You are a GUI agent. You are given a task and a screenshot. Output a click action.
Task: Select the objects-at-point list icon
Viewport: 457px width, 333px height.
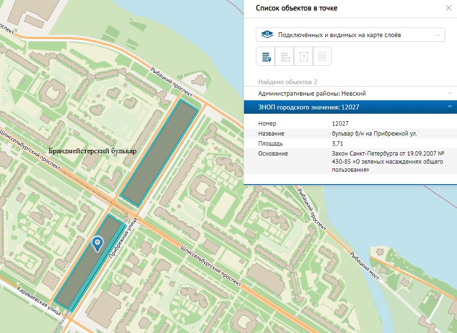click(x=265, y=56)
